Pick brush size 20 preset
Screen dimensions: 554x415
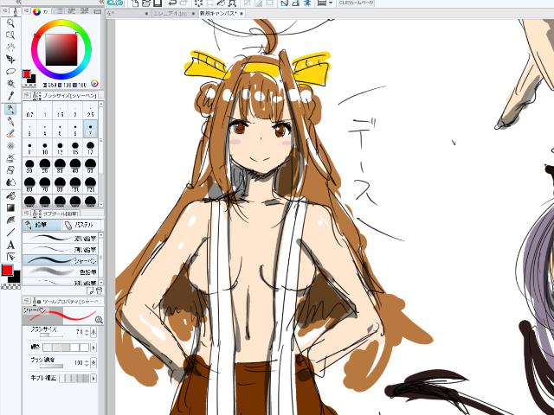coord(29,166)
